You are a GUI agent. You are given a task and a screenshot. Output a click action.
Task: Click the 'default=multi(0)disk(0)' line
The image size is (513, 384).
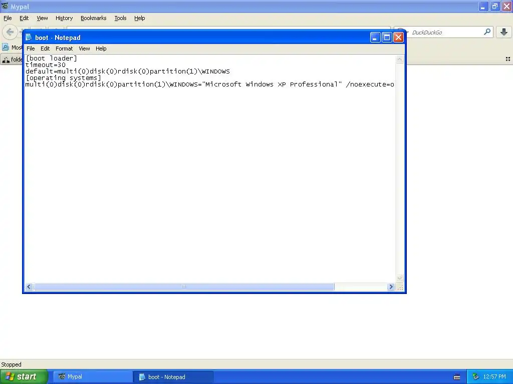(128, 71)
